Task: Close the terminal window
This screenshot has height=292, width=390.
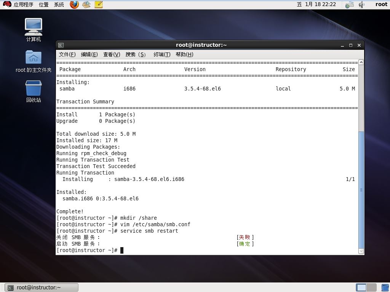Action: [x=359, y=45]
